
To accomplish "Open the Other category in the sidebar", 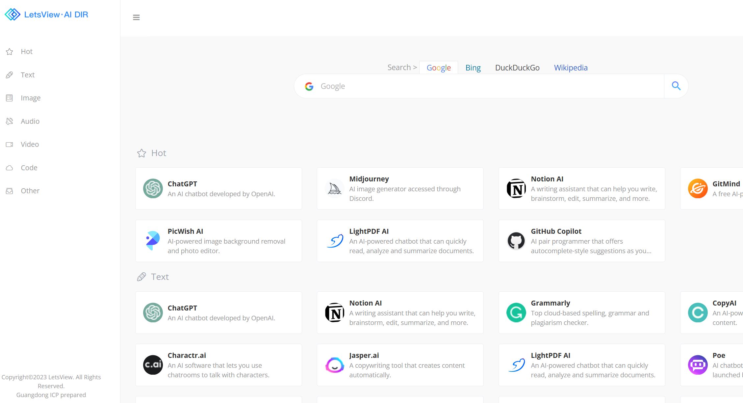I will (30, 191).
